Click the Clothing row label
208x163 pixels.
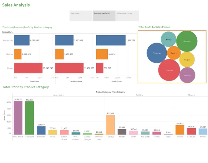(x=9, y=54)
